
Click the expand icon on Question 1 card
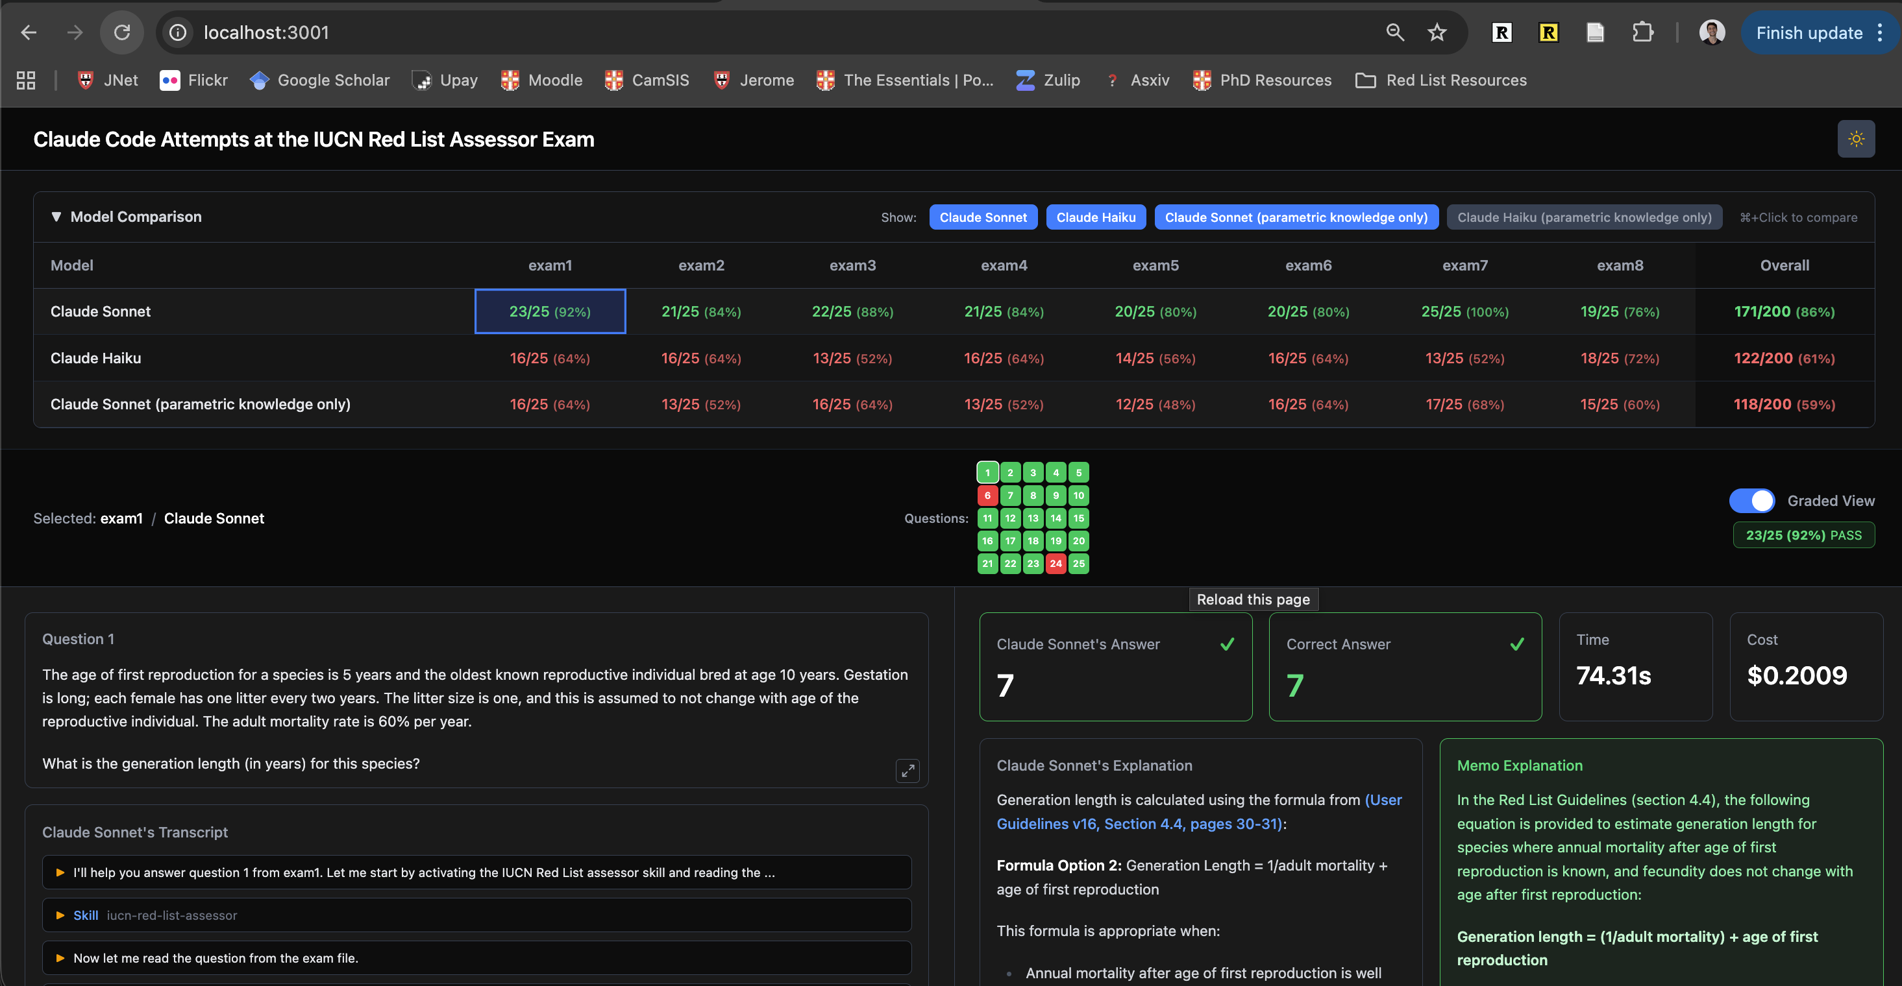908,771
